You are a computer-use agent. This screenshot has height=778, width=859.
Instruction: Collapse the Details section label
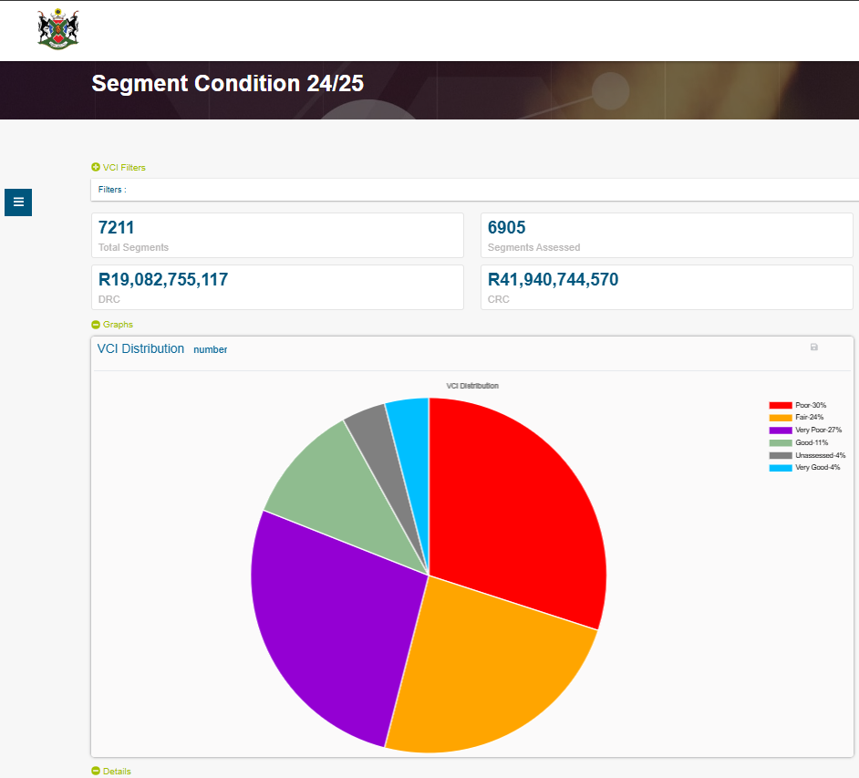(117, 772)
